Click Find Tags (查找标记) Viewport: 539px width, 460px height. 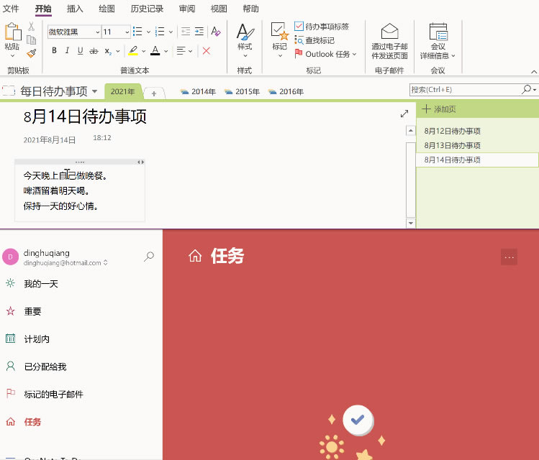click(x=314, y=40)
